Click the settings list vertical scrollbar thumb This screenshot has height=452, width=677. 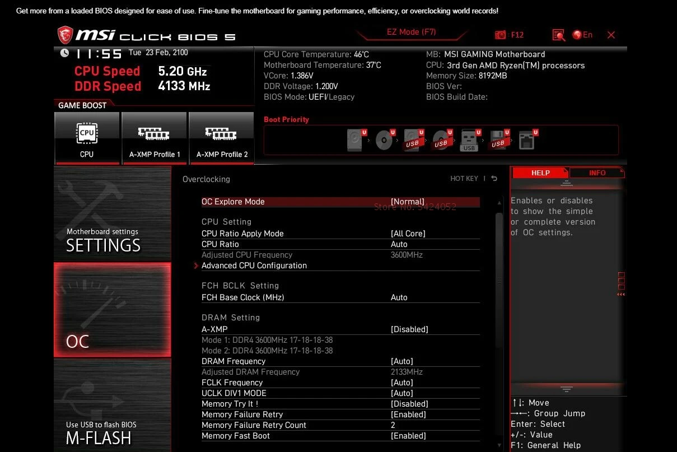click(499, 280)
